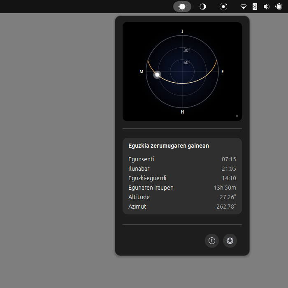Click the 'I' north label on the chart

pyautogui.click(x=182, y=31)
